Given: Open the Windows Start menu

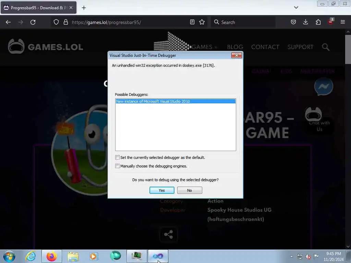Looking at the screenshot, I should [x=9, y=256].
